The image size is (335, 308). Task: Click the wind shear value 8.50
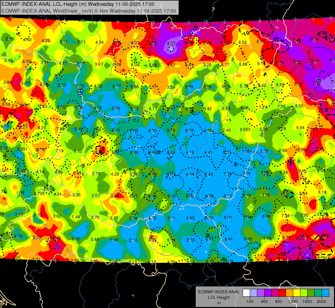point(243,42)
